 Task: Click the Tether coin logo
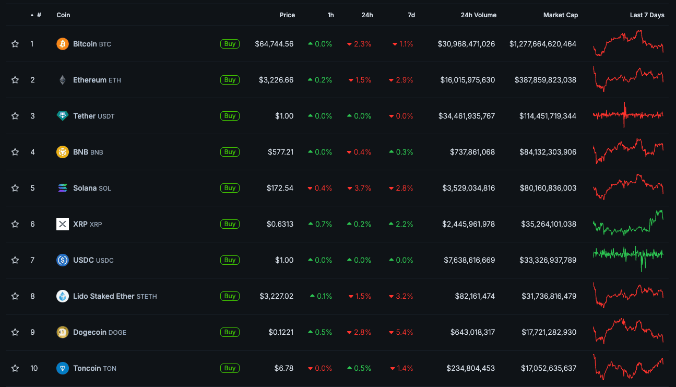[x=63, y=116]
